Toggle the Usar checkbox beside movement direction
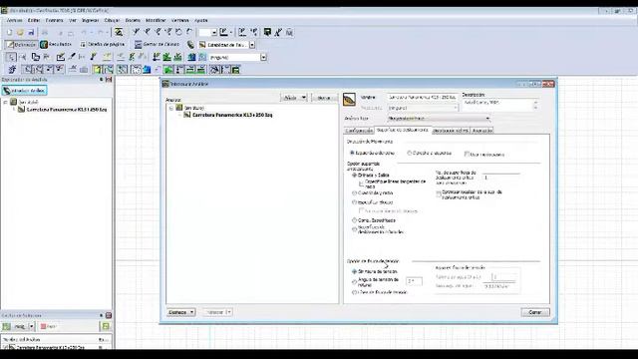This screenshot has height=359, width=638. 467,154
